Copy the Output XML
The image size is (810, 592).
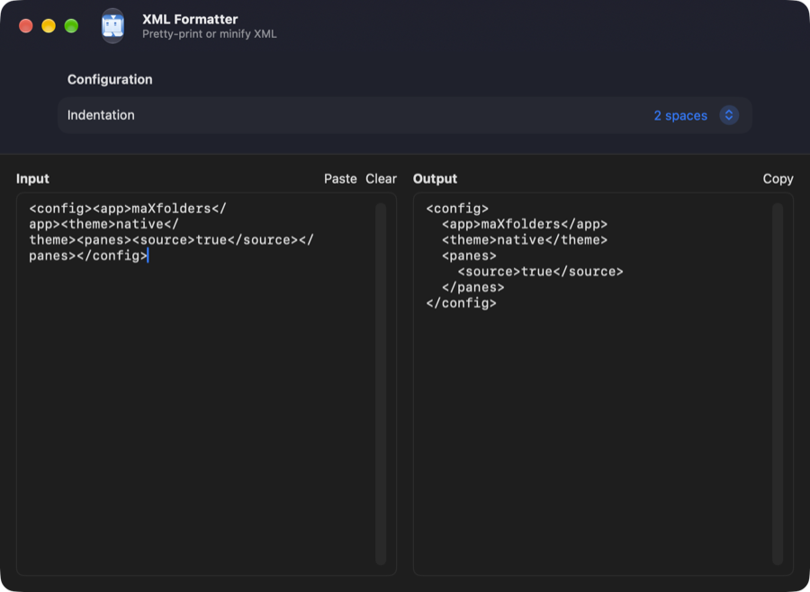tap(778, 179)
